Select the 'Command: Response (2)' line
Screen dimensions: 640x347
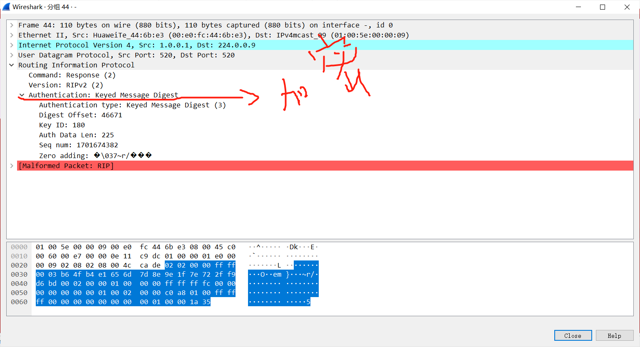72,75
